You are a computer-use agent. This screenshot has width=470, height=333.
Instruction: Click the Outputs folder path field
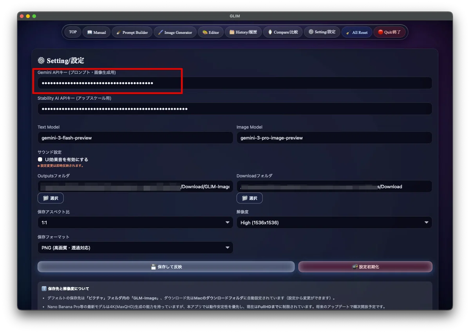click(135, 187)
